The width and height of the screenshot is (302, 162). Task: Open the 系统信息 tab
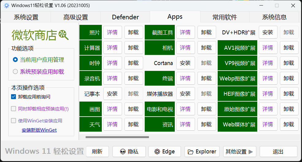pyautogui.click(x=274, y=17)
